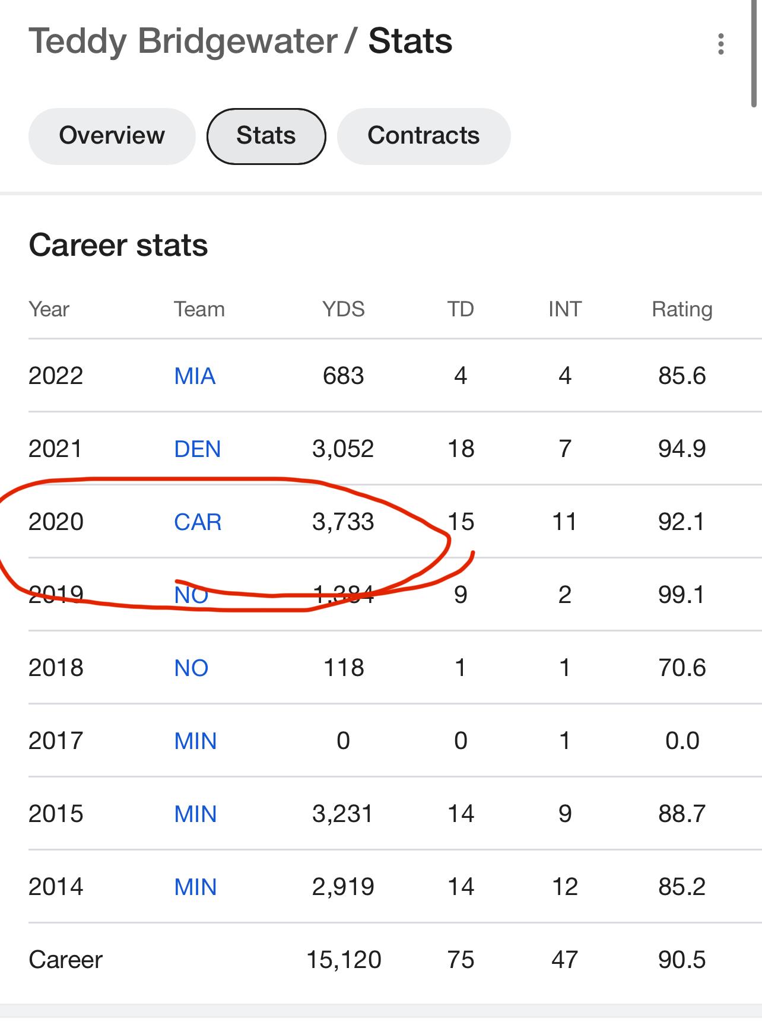The image size is (762, 1025).
Task: Click the Rating column header
Action: click(682, 309)
